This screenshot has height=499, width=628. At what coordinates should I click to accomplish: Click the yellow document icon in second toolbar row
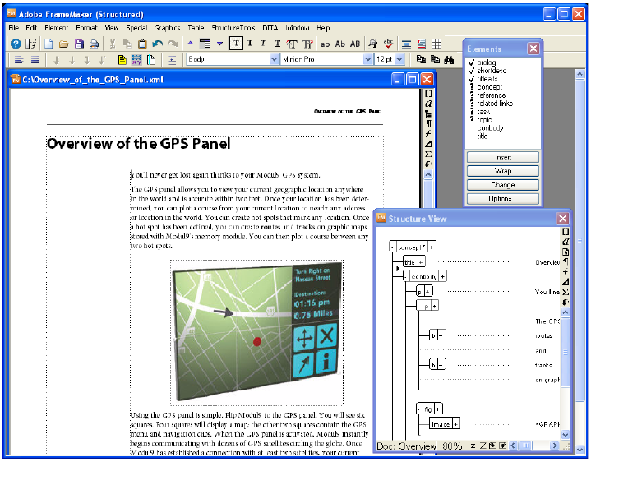(x=122, y=60)
